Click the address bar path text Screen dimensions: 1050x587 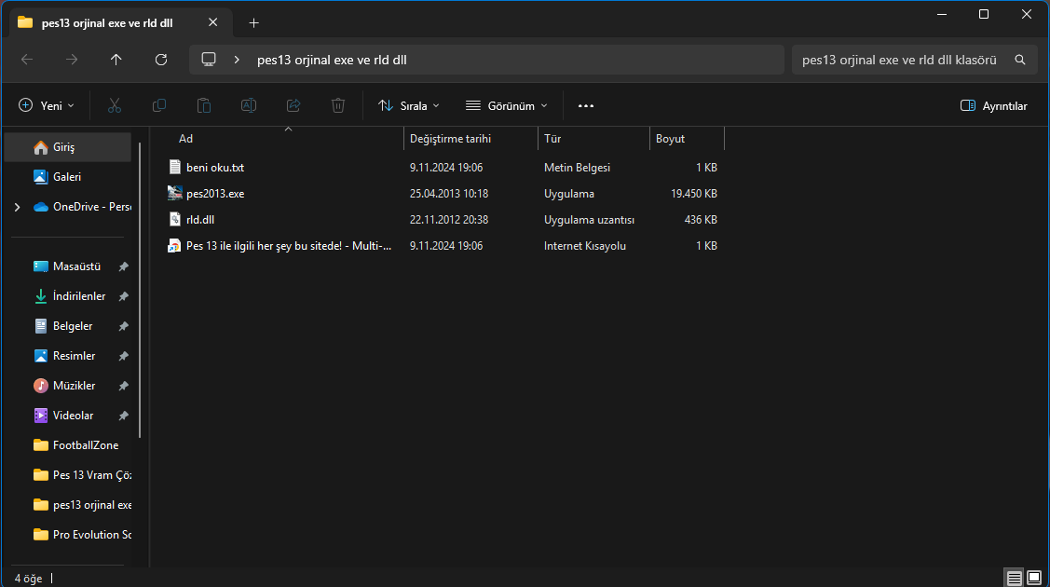click(x=332, y=60)
